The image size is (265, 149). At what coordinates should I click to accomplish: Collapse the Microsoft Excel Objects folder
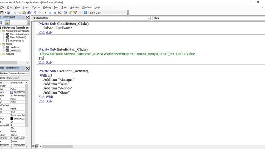coord(1,31)
